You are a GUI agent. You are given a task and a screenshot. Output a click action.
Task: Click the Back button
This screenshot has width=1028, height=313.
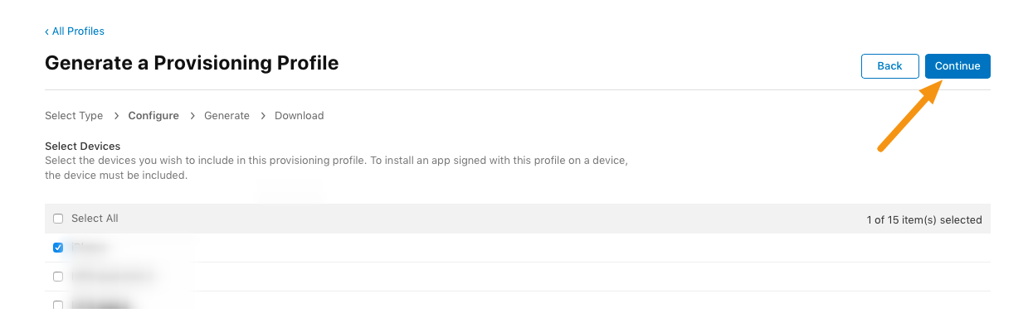(889, 66)
